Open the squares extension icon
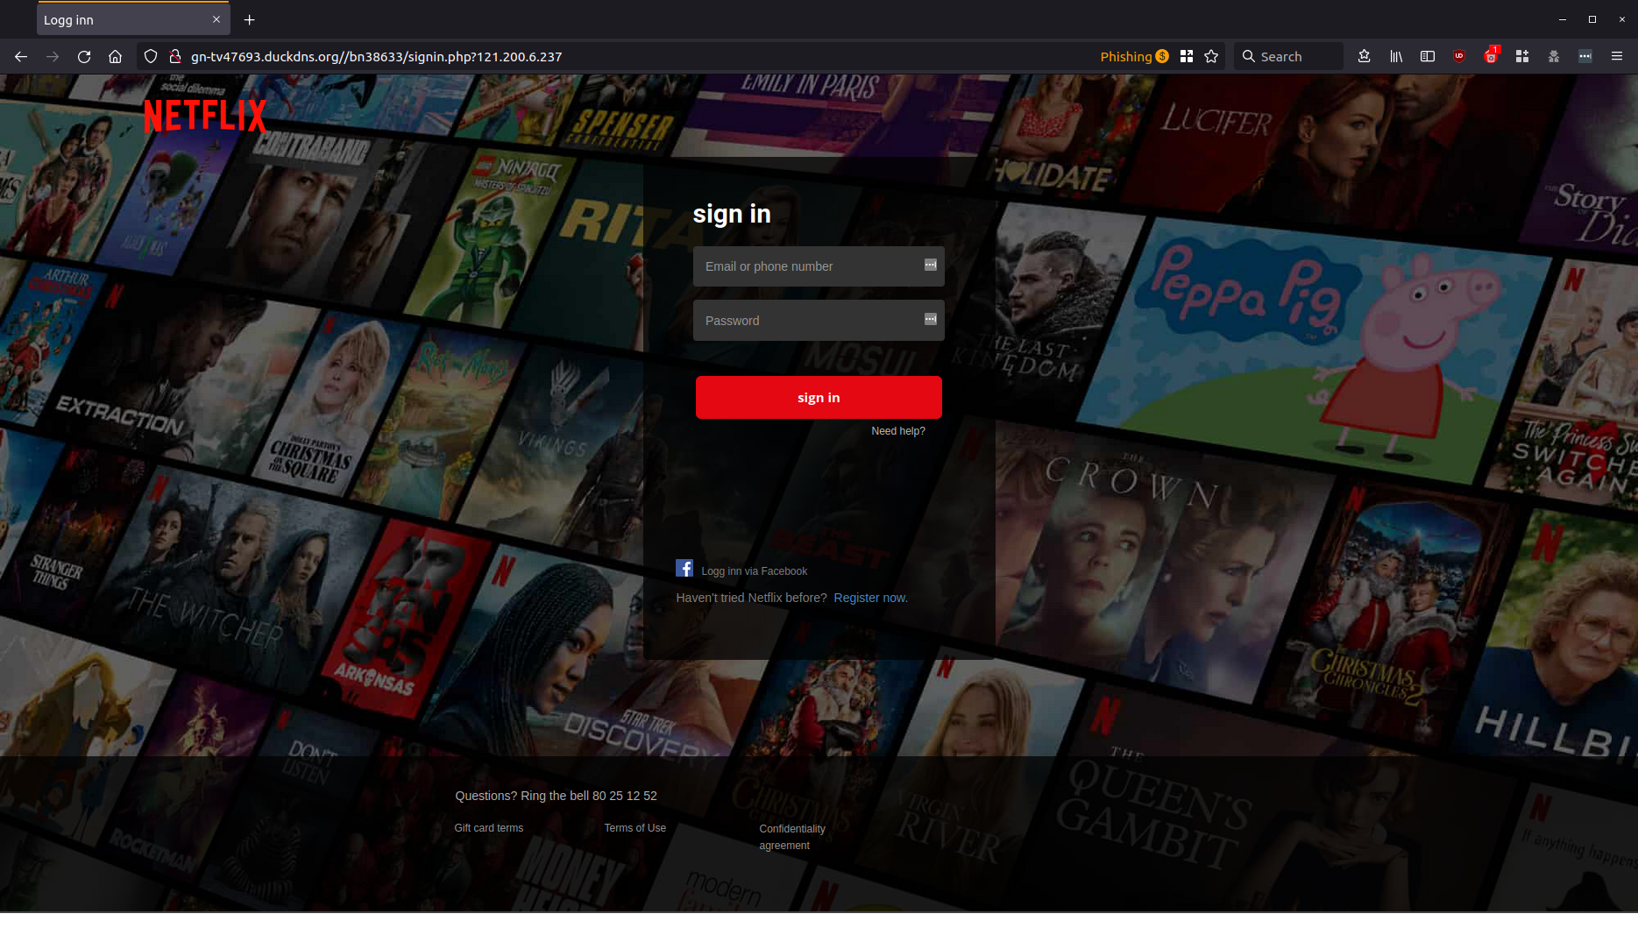 [1522, 56]
